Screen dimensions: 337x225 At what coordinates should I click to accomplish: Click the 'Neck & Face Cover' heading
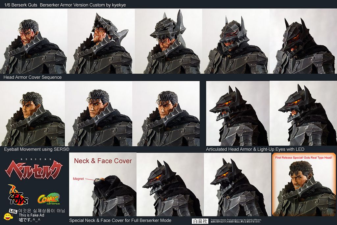pos(103,161)
